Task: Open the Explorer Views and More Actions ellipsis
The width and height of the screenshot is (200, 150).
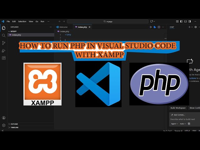Action: (x=51, y=27)
